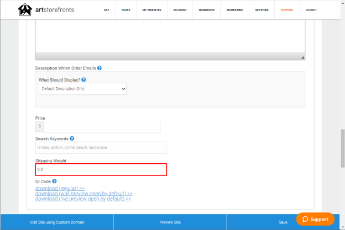This screenshot has height=230, width=345.
Task: Select the HANDBOOK menu item
Action: [207, 10]
